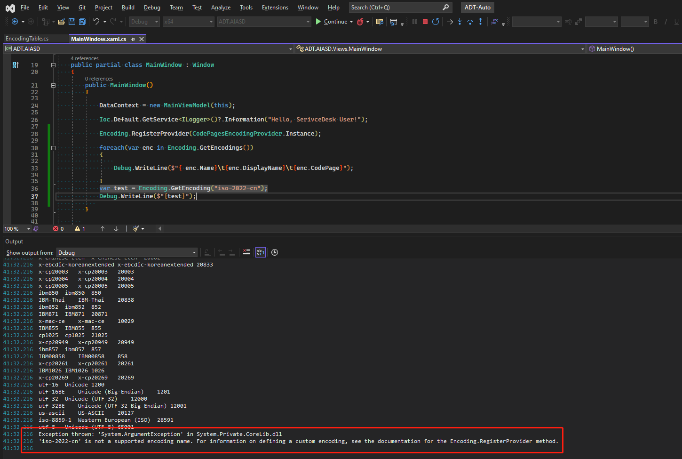682x459 pixels.
Task: Click the output line 'utf-16BE Unicode (Big-Endian) 1201'
Action: coord(104,392)
